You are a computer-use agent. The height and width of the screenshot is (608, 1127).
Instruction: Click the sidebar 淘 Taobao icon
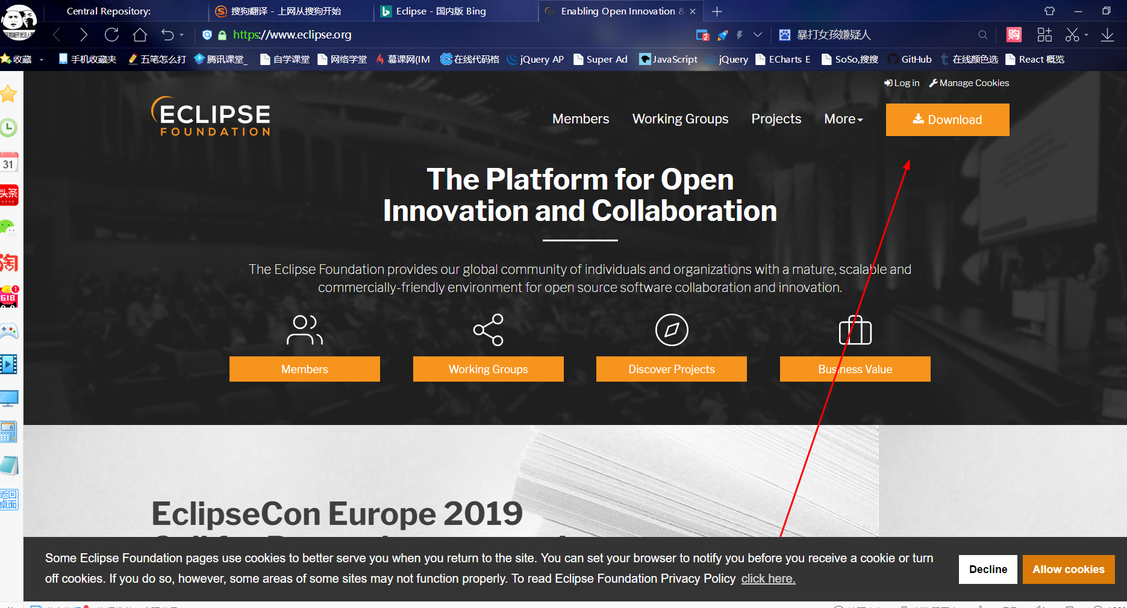(9, 262)
